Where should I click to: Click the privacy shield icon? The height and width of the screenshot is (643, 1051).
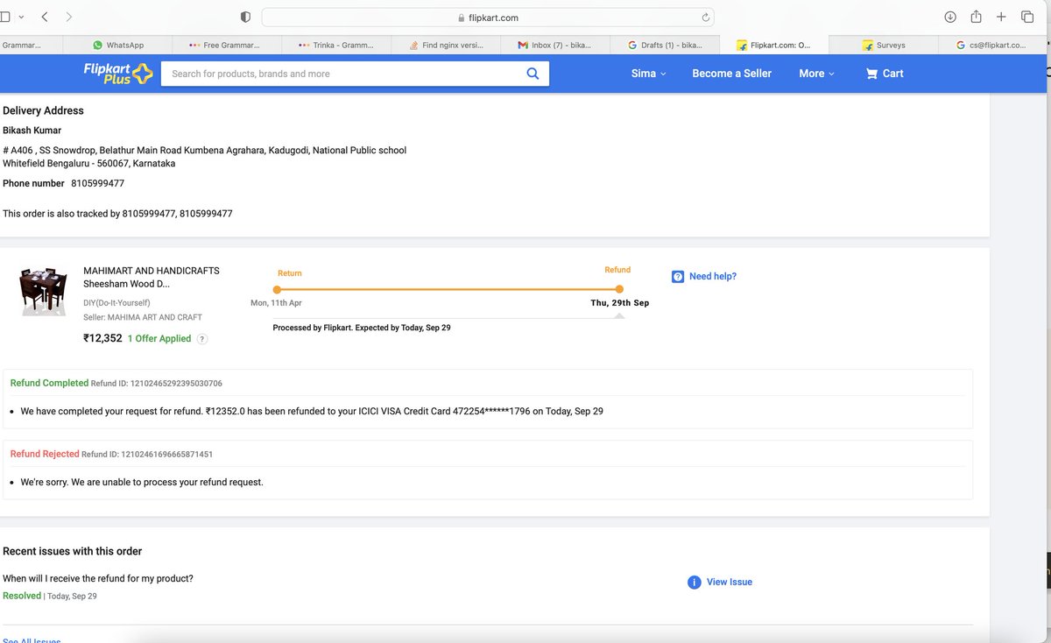pyautogui.click(x=245, y=17)
